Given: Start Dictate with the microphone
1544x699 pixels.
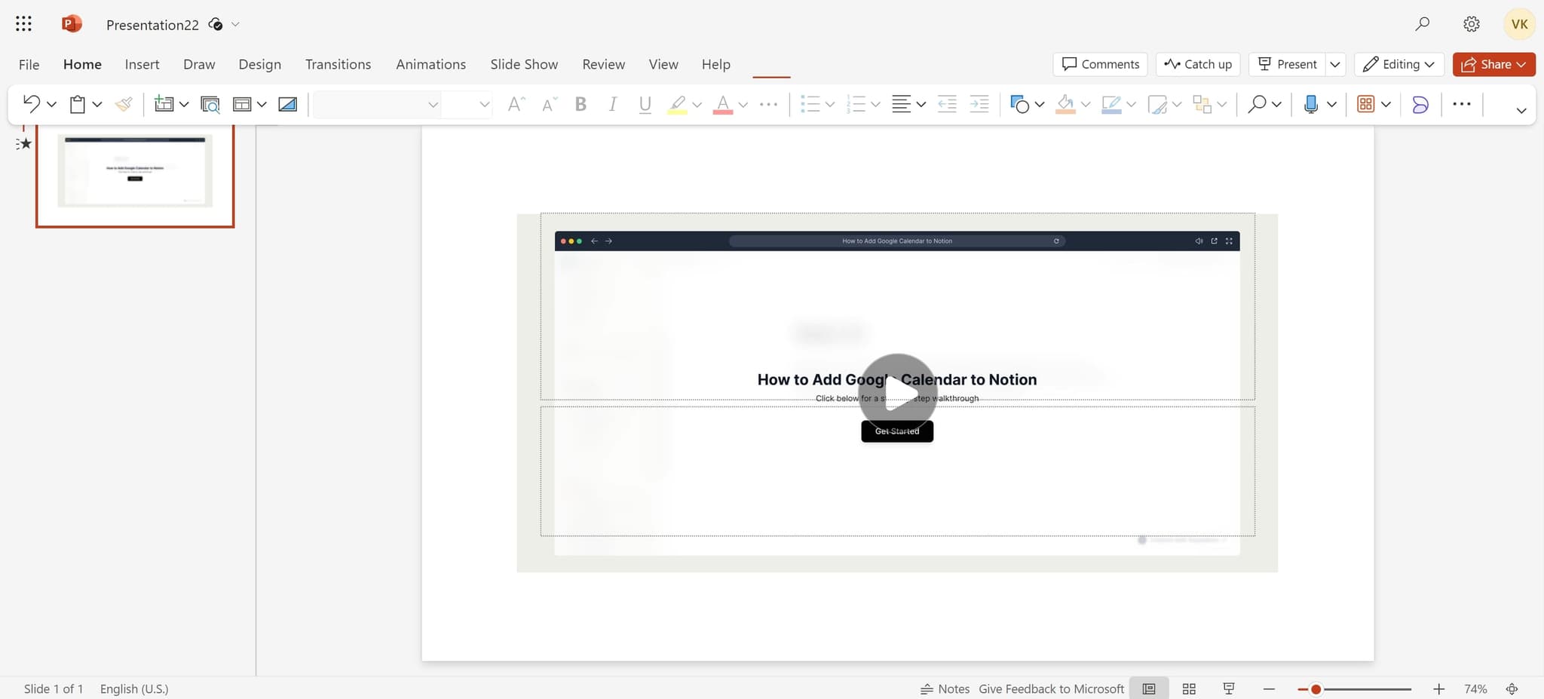Looking at the screenshot, I should (1311, 104).
